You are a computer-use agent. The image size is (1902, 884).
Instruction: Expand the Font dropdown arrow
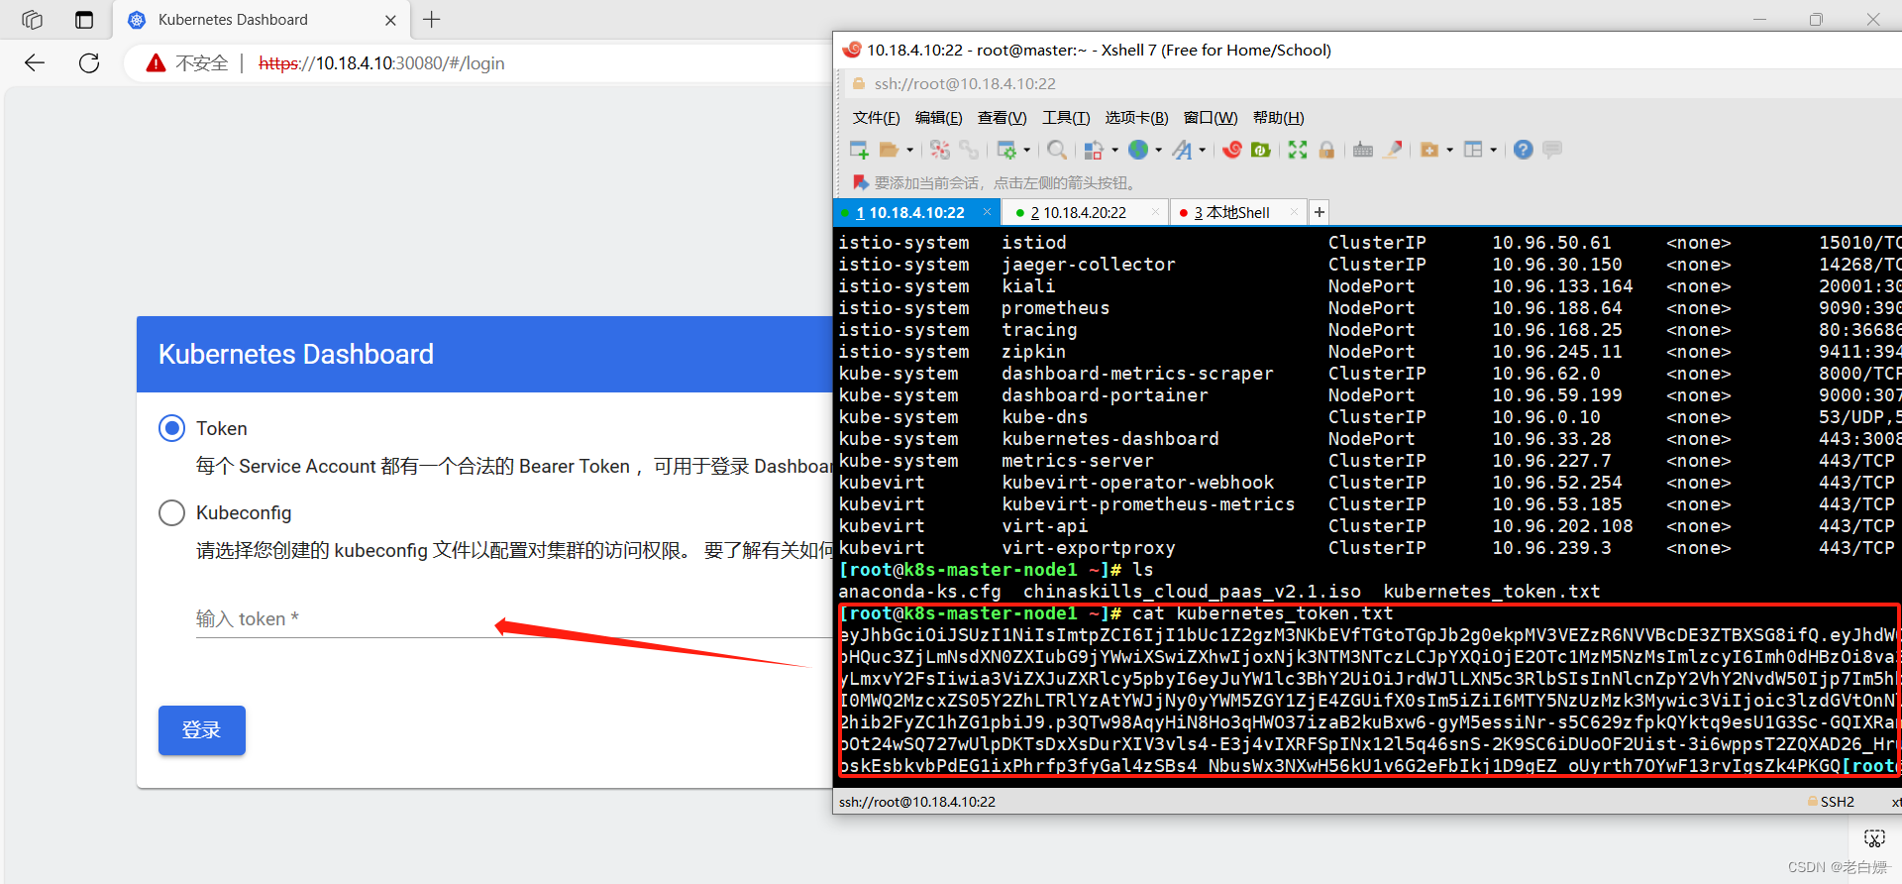tap(1202, 150)
